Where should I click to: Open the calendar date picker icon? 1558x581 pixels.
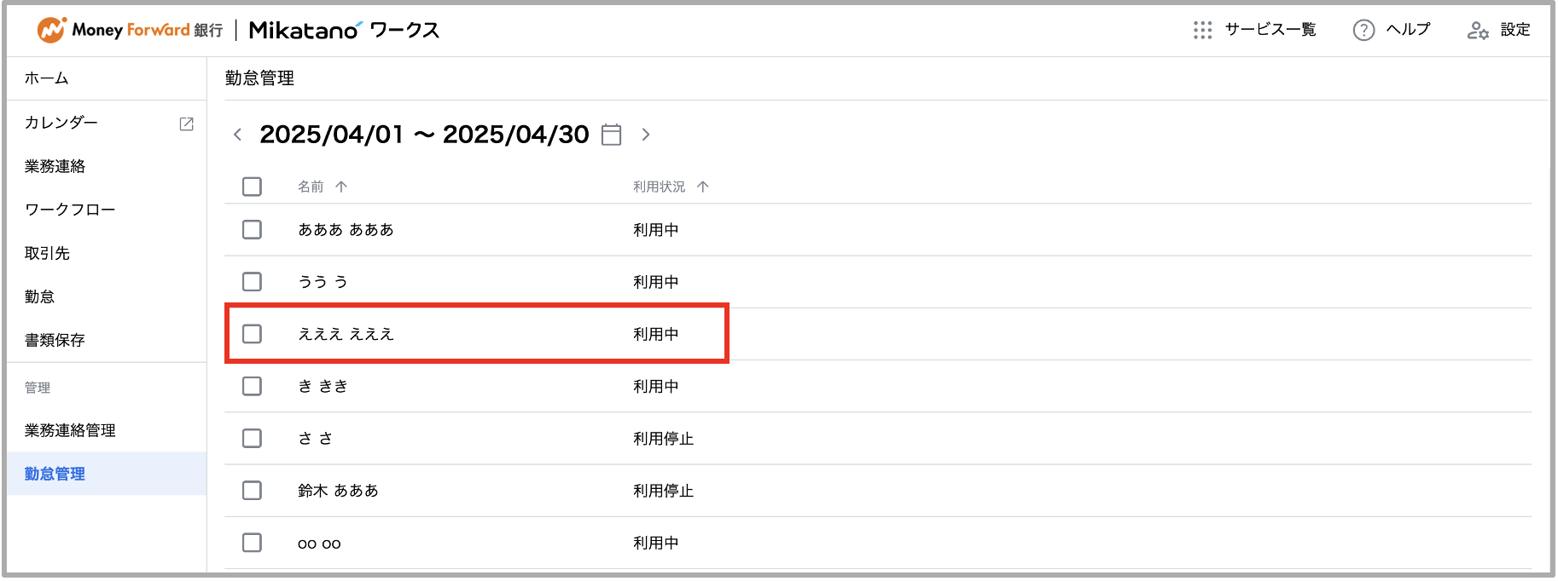[611, 135]
